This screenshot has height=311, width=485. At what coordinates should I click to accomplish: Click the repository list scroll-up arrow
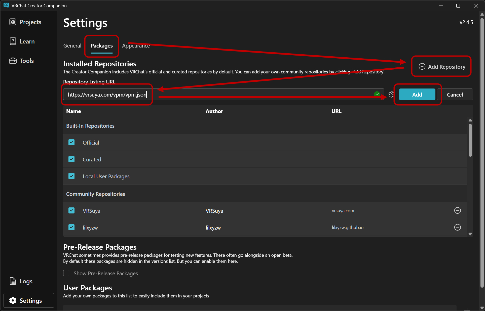470,120
